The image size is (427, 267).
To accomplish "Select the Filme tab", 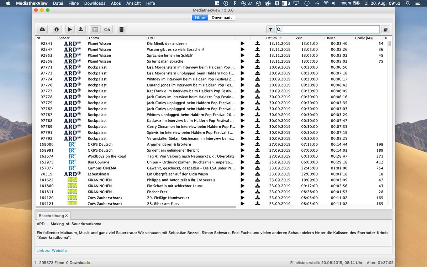I will coord(200,17).
